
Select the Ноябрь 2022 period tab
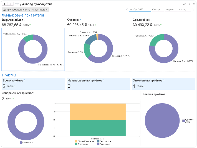[140, 10]
